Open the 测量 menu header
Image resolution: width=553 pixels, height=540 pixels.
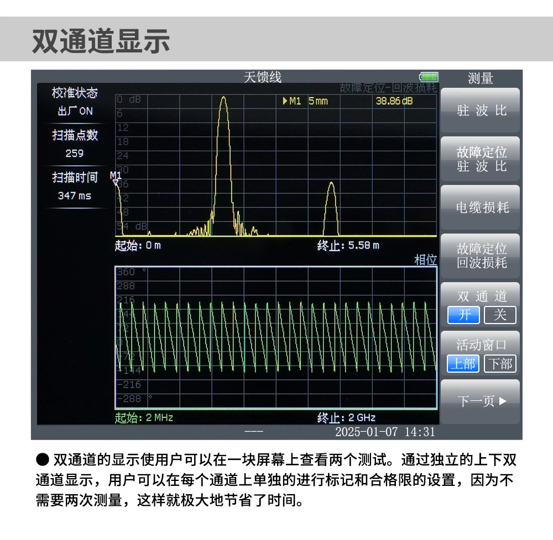(480, 78)
